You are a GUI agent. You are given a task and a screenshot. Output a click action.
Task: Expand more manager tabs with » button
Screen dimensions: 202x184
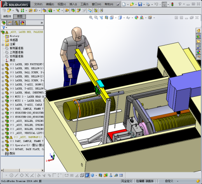[42, 23]
